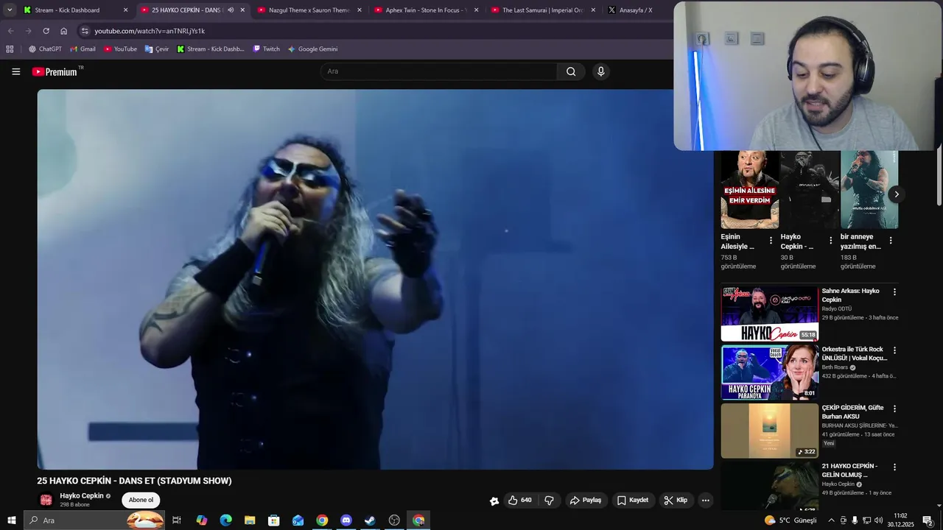The height and width of the screenshot is (530, 943).
Task: Open the Twitch bookmark
Action: point(266,49)
